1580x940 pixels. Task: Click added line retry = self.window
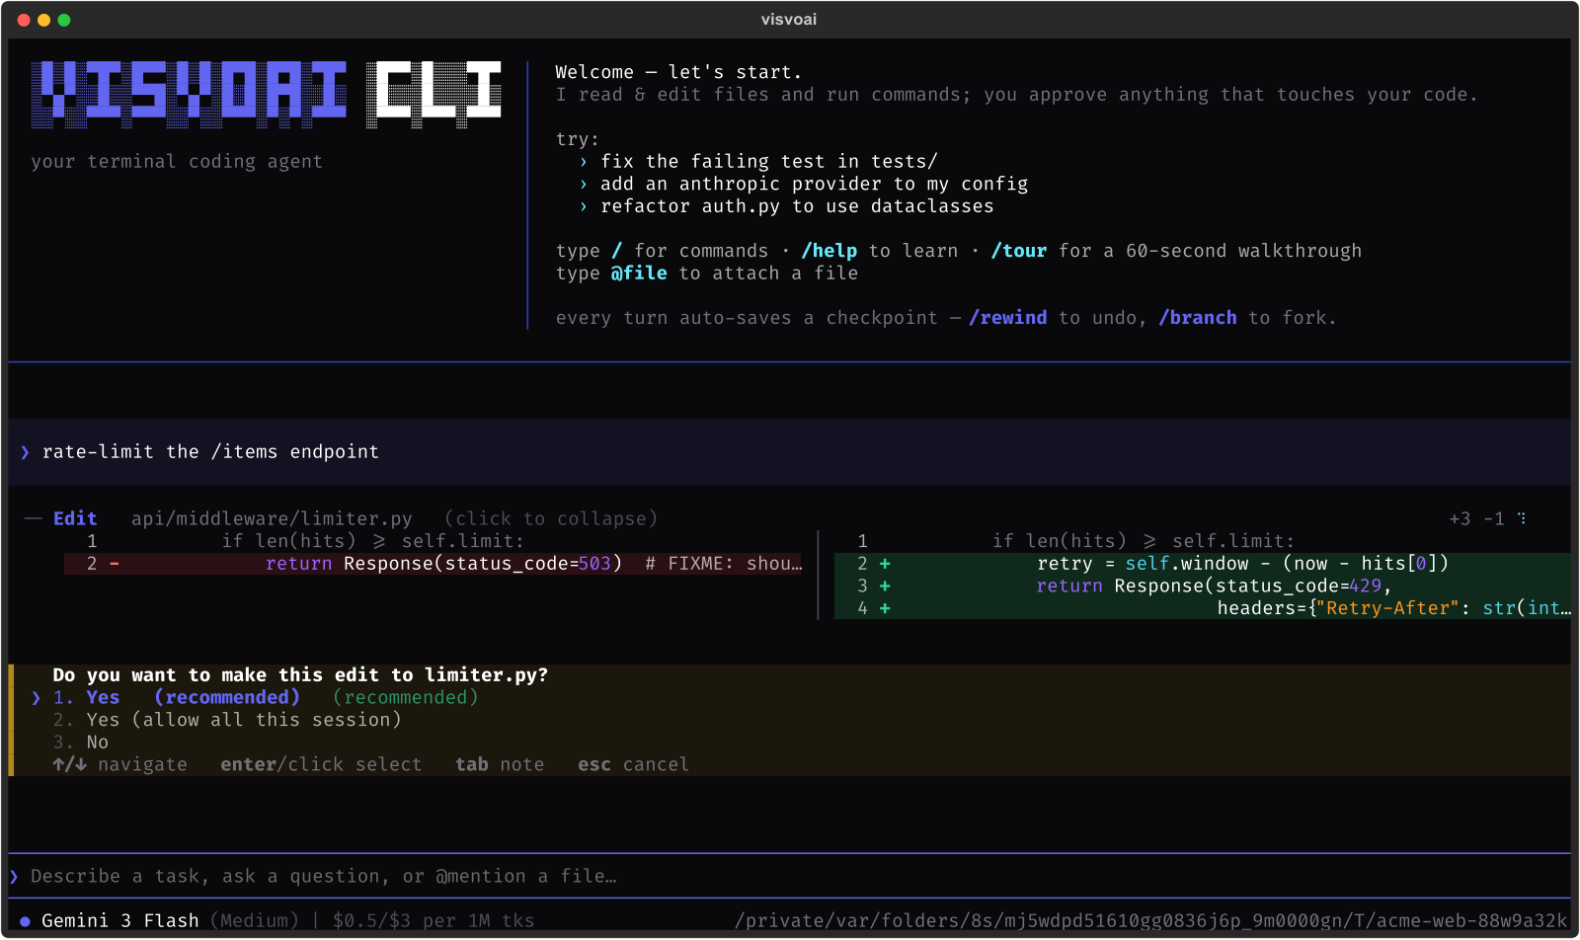(1202, 564)
